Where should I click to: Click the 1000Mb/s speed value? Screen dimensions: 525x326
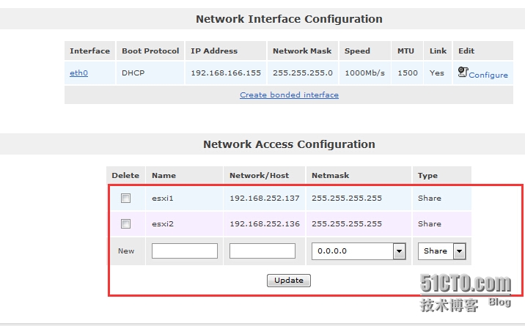pyautogui.click(x=364, y=73)
